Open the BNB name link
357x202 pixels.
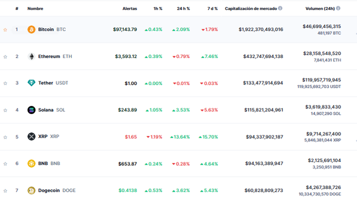click(x=49, y=163)
